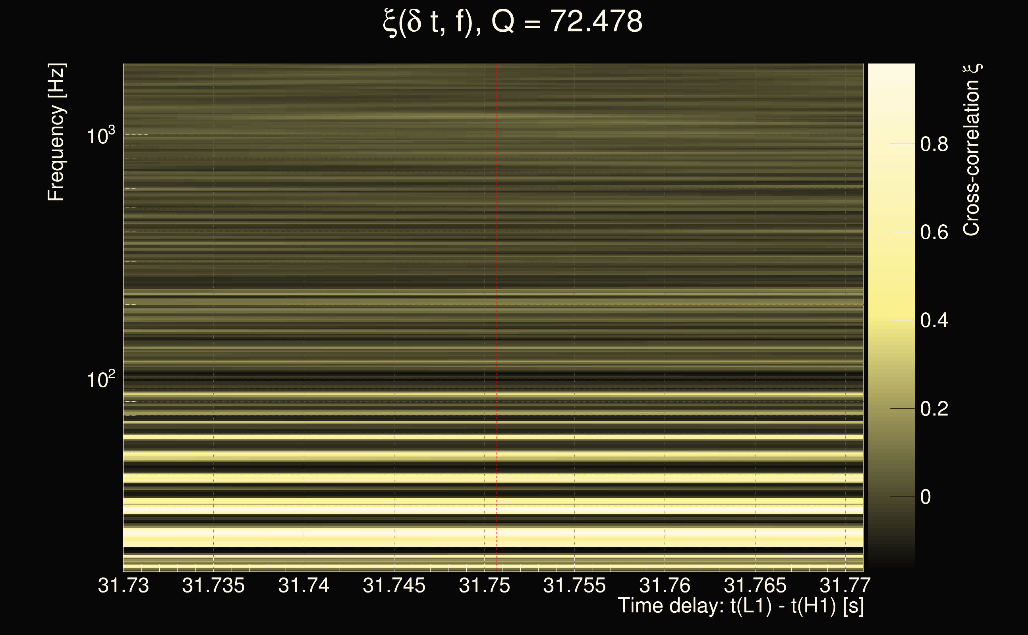Click the plot title Q = 72.478
The width and height of the screenshot is (1028, 635).
(513, 22)
